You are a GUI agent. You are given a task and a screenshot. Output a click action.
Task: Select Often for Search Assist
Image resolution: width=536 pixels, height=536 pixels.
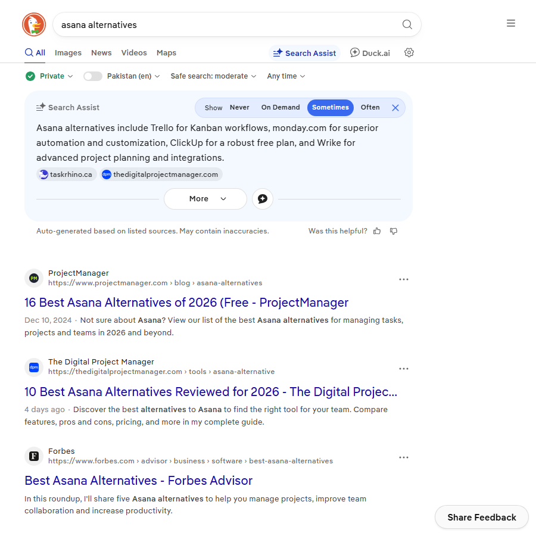tap(370, 107)
